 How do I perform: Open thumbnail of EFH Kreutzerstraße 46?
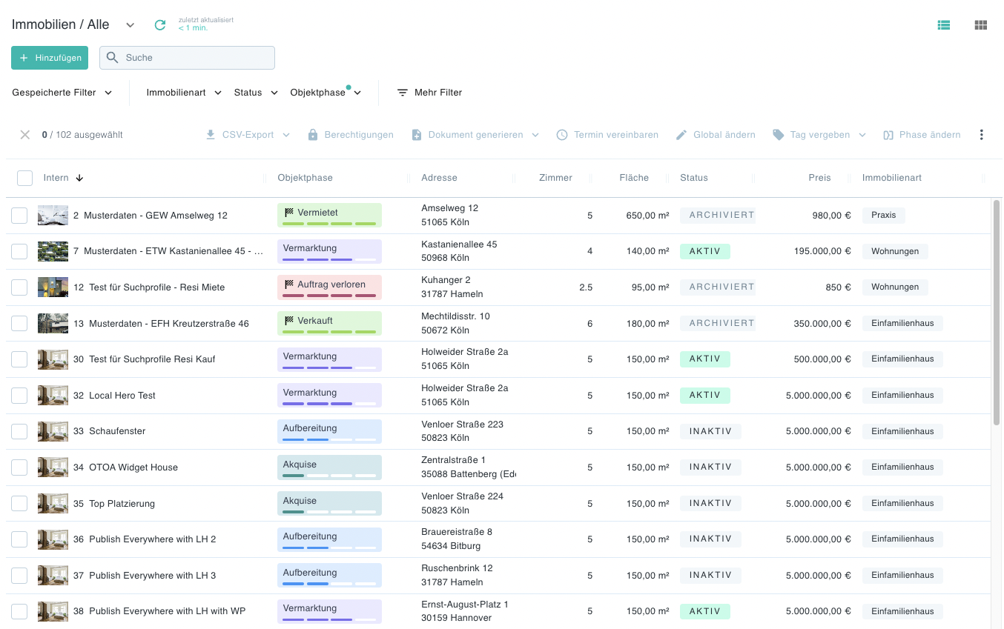(x=53, y=324)
